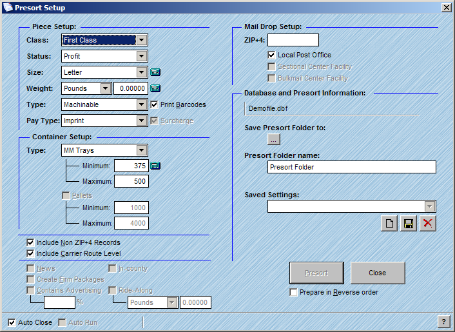Close the Presort Setup window
Screen dimensions: 455x332
446,8
